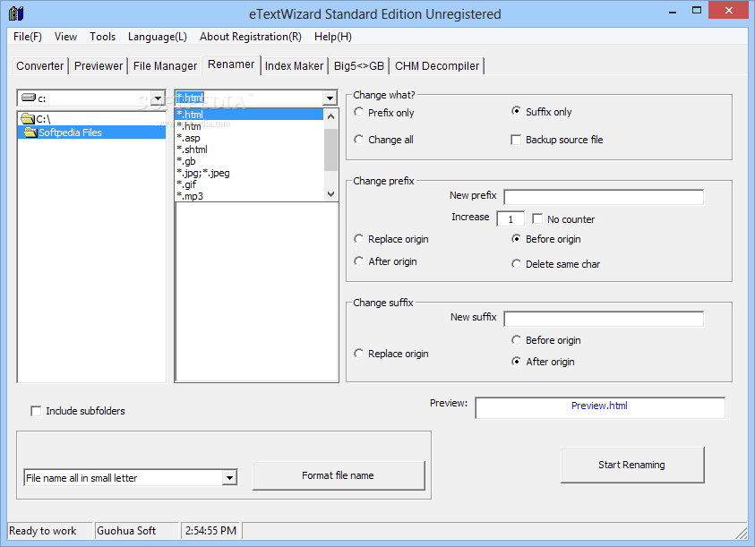The width and height of the screenshot is (755, 547).
Task: Click the filter list scroll down arrow
Action: (x=330, y=194)
